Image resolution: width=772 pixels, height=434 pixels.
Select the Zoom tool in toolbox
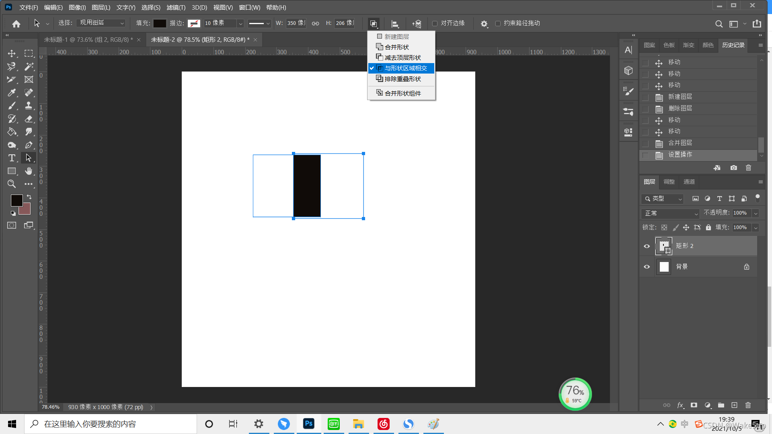12,184
